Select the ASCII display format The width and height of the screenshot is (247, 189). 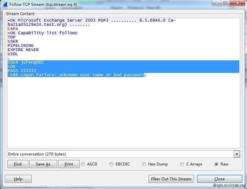coord(83,164)
